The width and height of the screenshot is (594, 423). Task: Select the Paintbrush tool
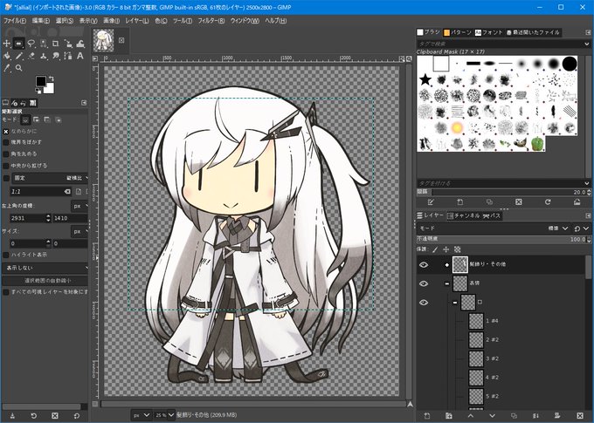18,56
